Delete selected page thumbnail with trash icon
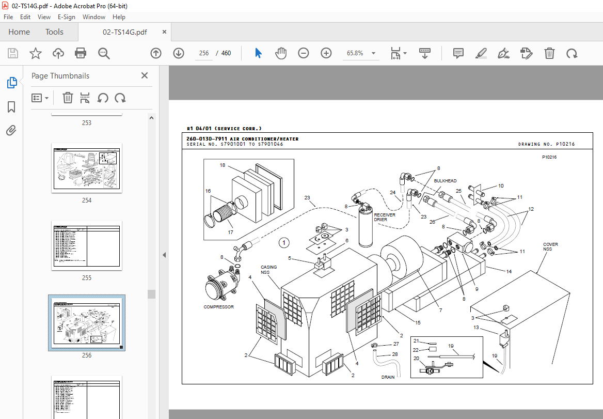This screenshot has width=603, height=419. coord(68,98)
